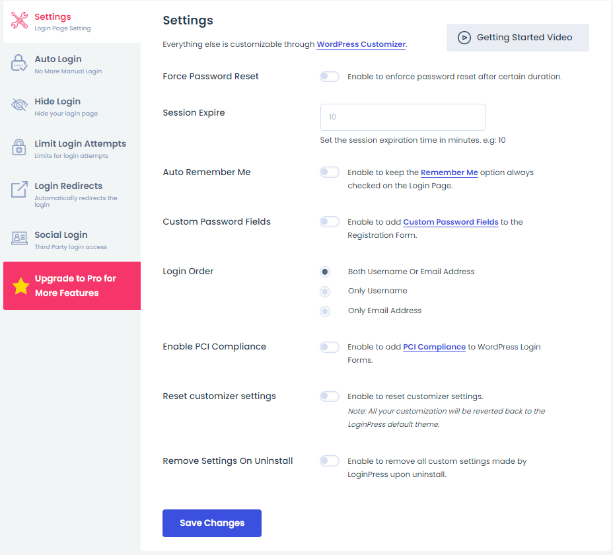613x555 pixels.
Task: Enable the PCI Compliance toggle
Action: (x=329, y=347)
